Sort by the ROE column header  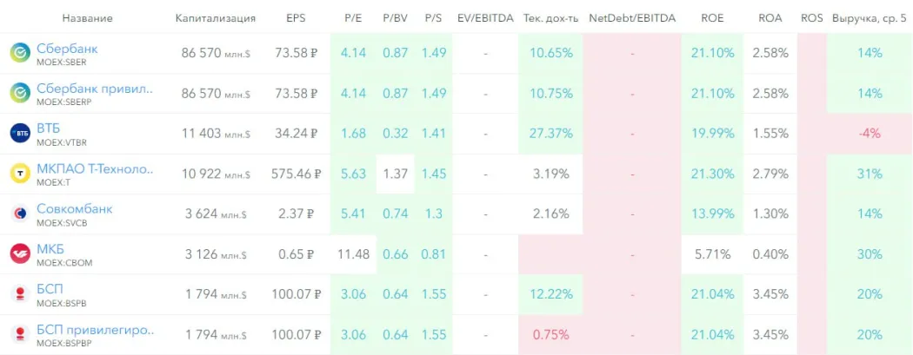pyautogui.click(x=712, y=18)
